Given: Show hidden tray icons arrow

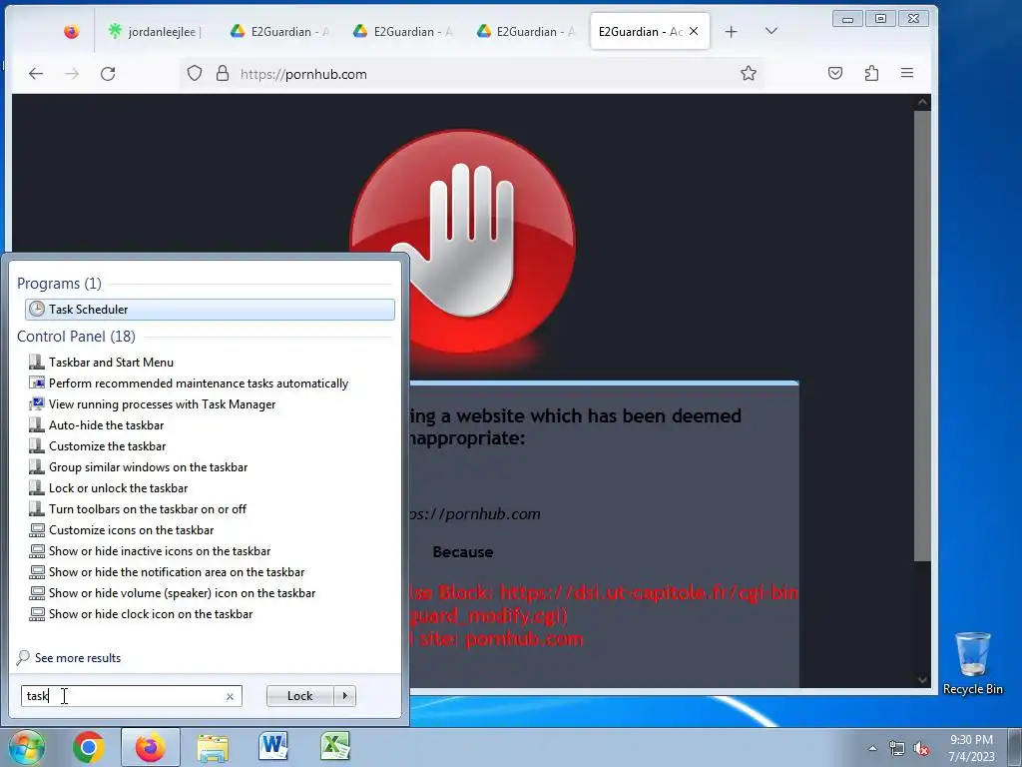Looking at the screenshot, I should coord(872,749).
